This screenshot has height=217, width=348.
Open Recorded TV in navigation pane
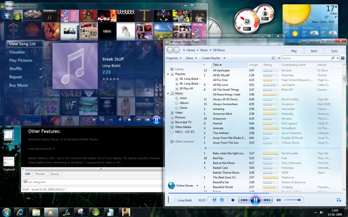tap(183, 122)
